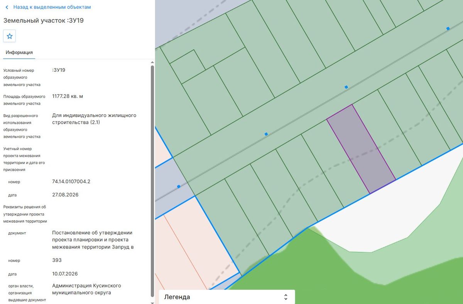463x304 pixels.
Task: Click the blue point marker nearest the purple parcel
Action: [346, 87]
